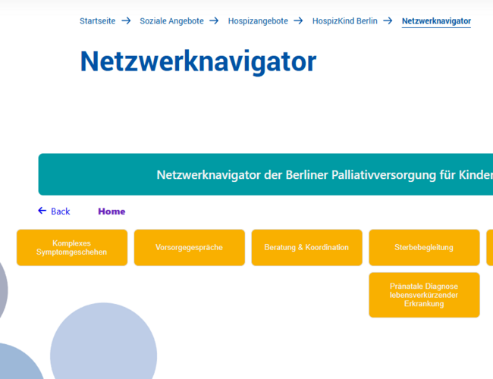The height and width of the screenshot is (379, 493).
Task: Click the partially visible orange tile at right edge
Action: pyautogui.click(x=489, y=248)
